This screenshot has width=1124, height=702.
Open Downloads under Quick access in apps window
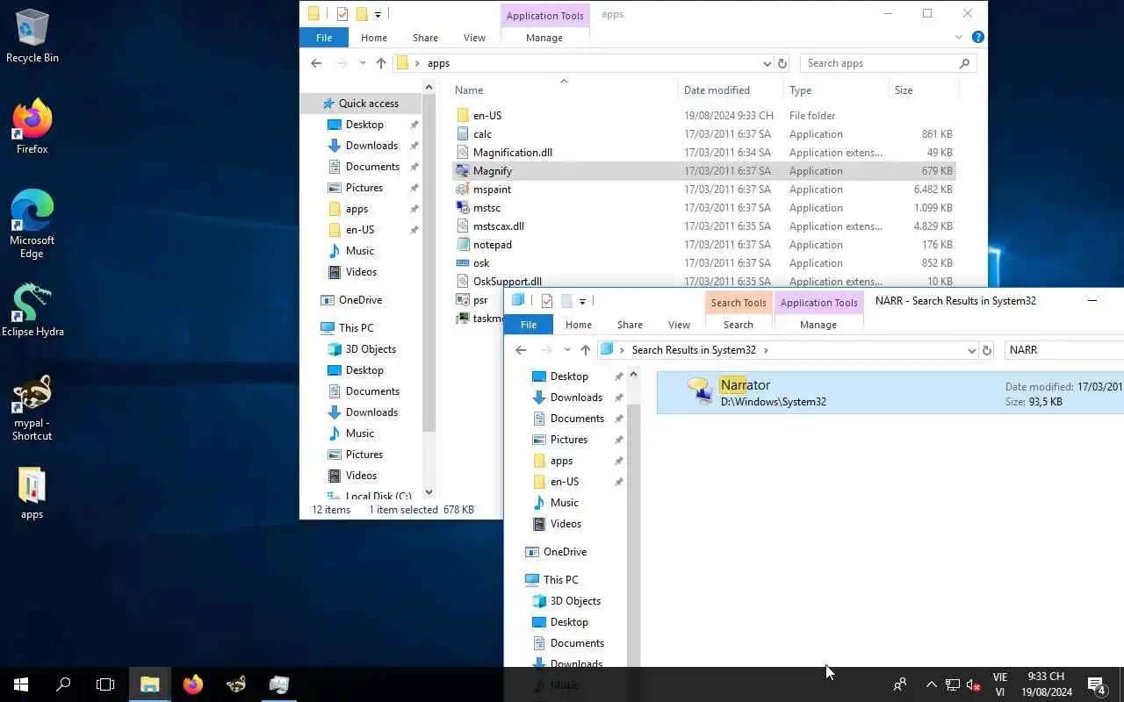pos(371,146)
